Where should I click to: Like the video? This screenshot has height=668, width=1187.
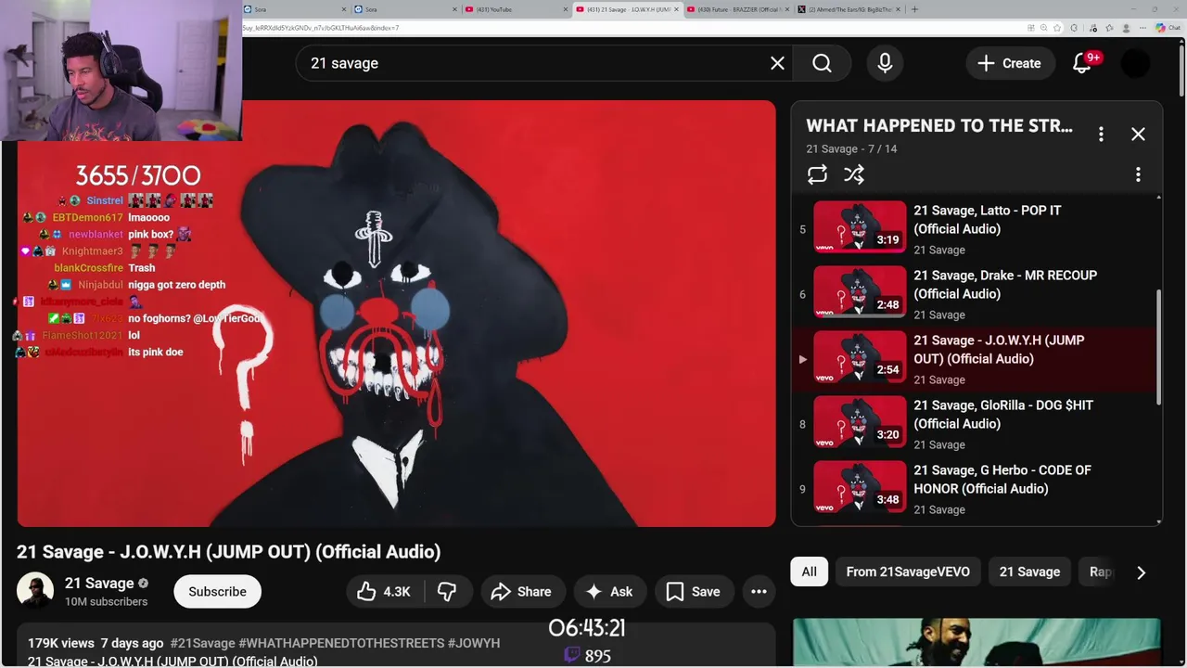[x=384, y=591]
